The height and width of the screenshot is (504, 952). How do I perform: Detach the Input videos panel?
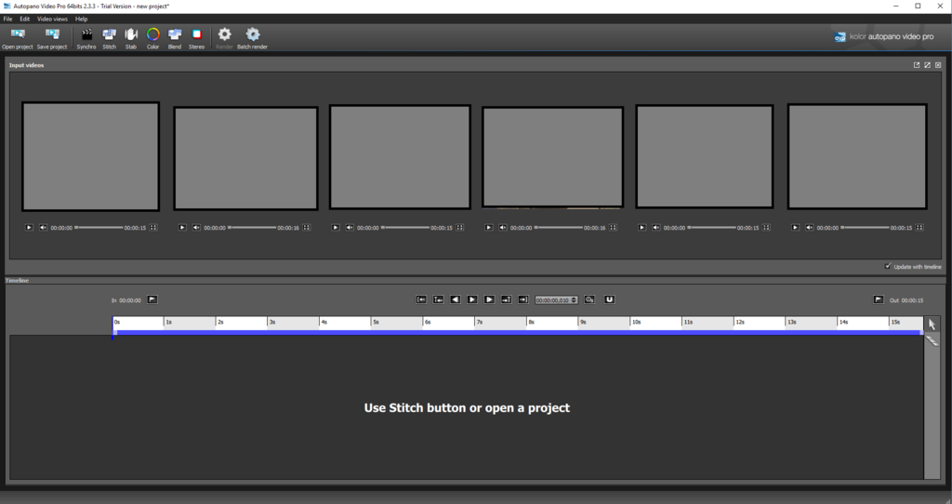tap(917, 65)
